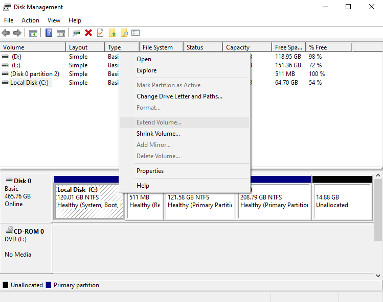Sort by the % Free column header
Viewport: 383px width, 302px height.
tap(329, 47)
